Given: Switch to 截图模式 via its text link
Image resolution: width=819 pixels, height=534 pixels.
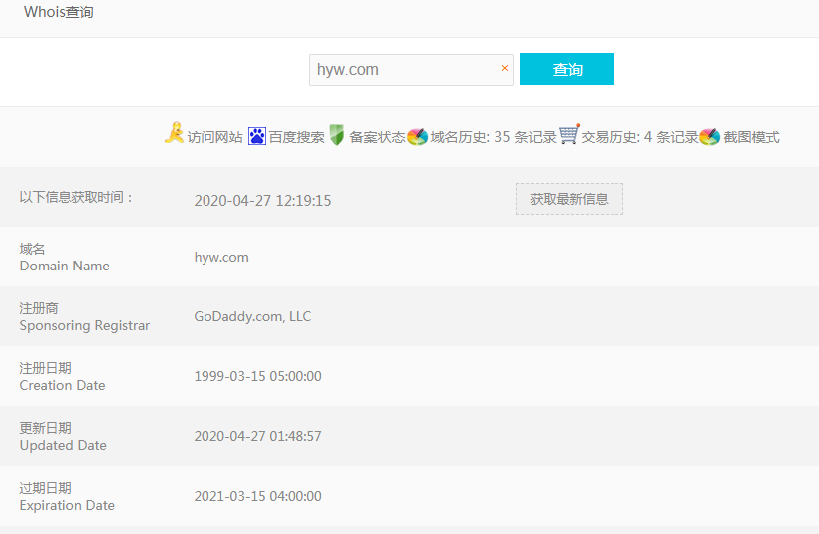Looking at the screenshot, I should (x=751, y=138).
